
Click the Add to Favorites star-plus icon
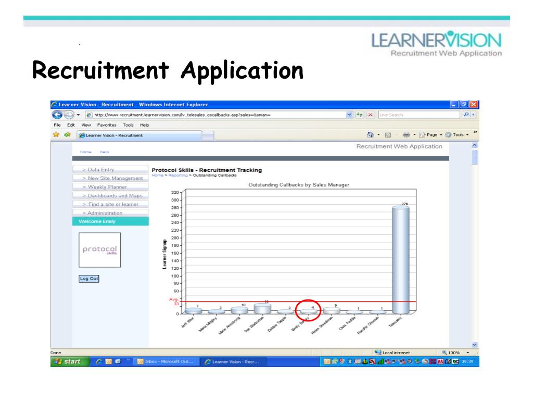coord(67,135)
